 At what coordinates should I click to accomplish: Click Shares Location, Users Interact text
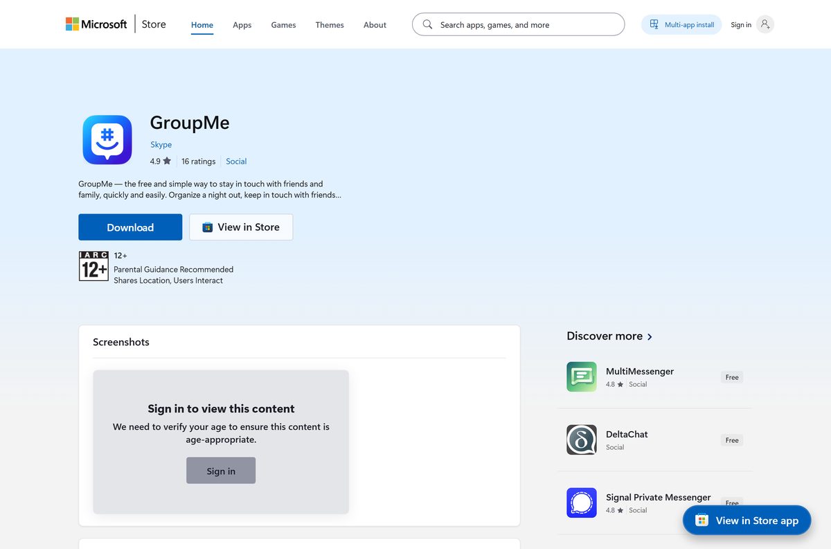[168, 281]
